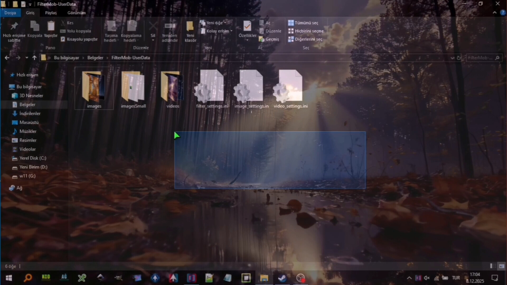This screenshot has height=285, width=507.
Task: Unmute the speaker in the system tray
Action: pos(427,278)
